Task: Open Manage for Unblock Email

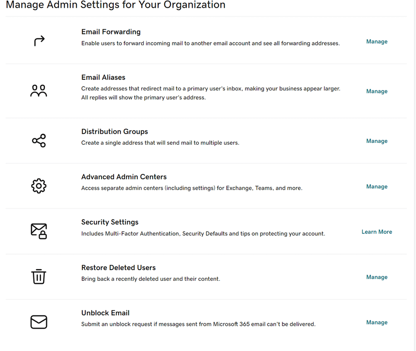Action: pyautogui.click(x=376, y=322)
